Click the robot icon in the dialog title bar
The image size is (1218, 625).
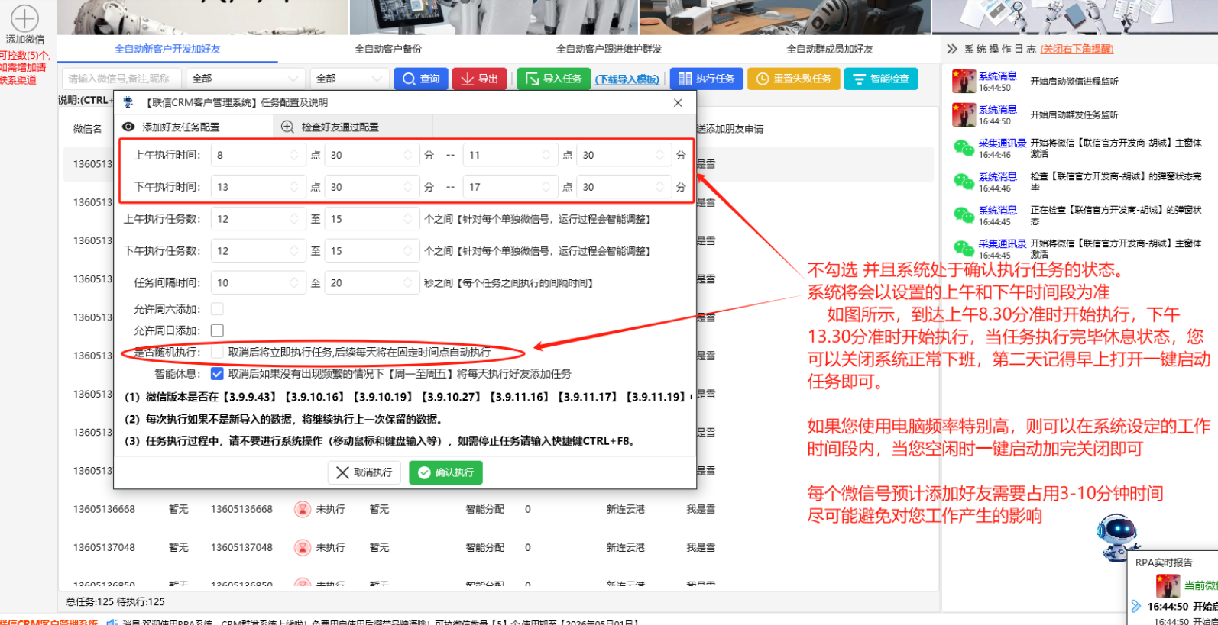[x=128, y=102]
